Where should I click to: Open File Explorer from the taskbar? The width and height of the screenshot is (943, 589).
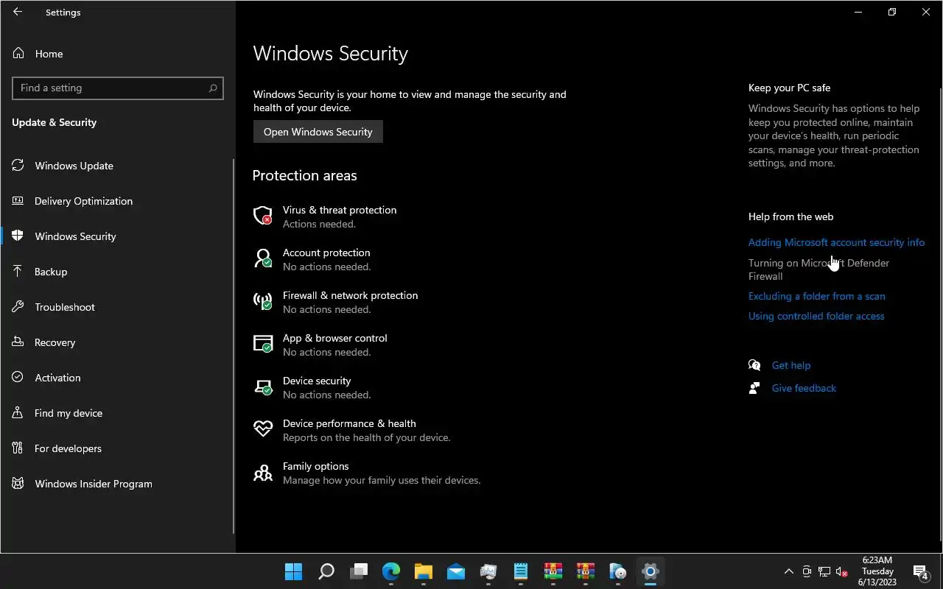point(423,571)
